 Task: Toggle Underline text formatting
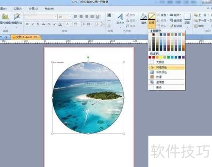(x=38, y=24)
